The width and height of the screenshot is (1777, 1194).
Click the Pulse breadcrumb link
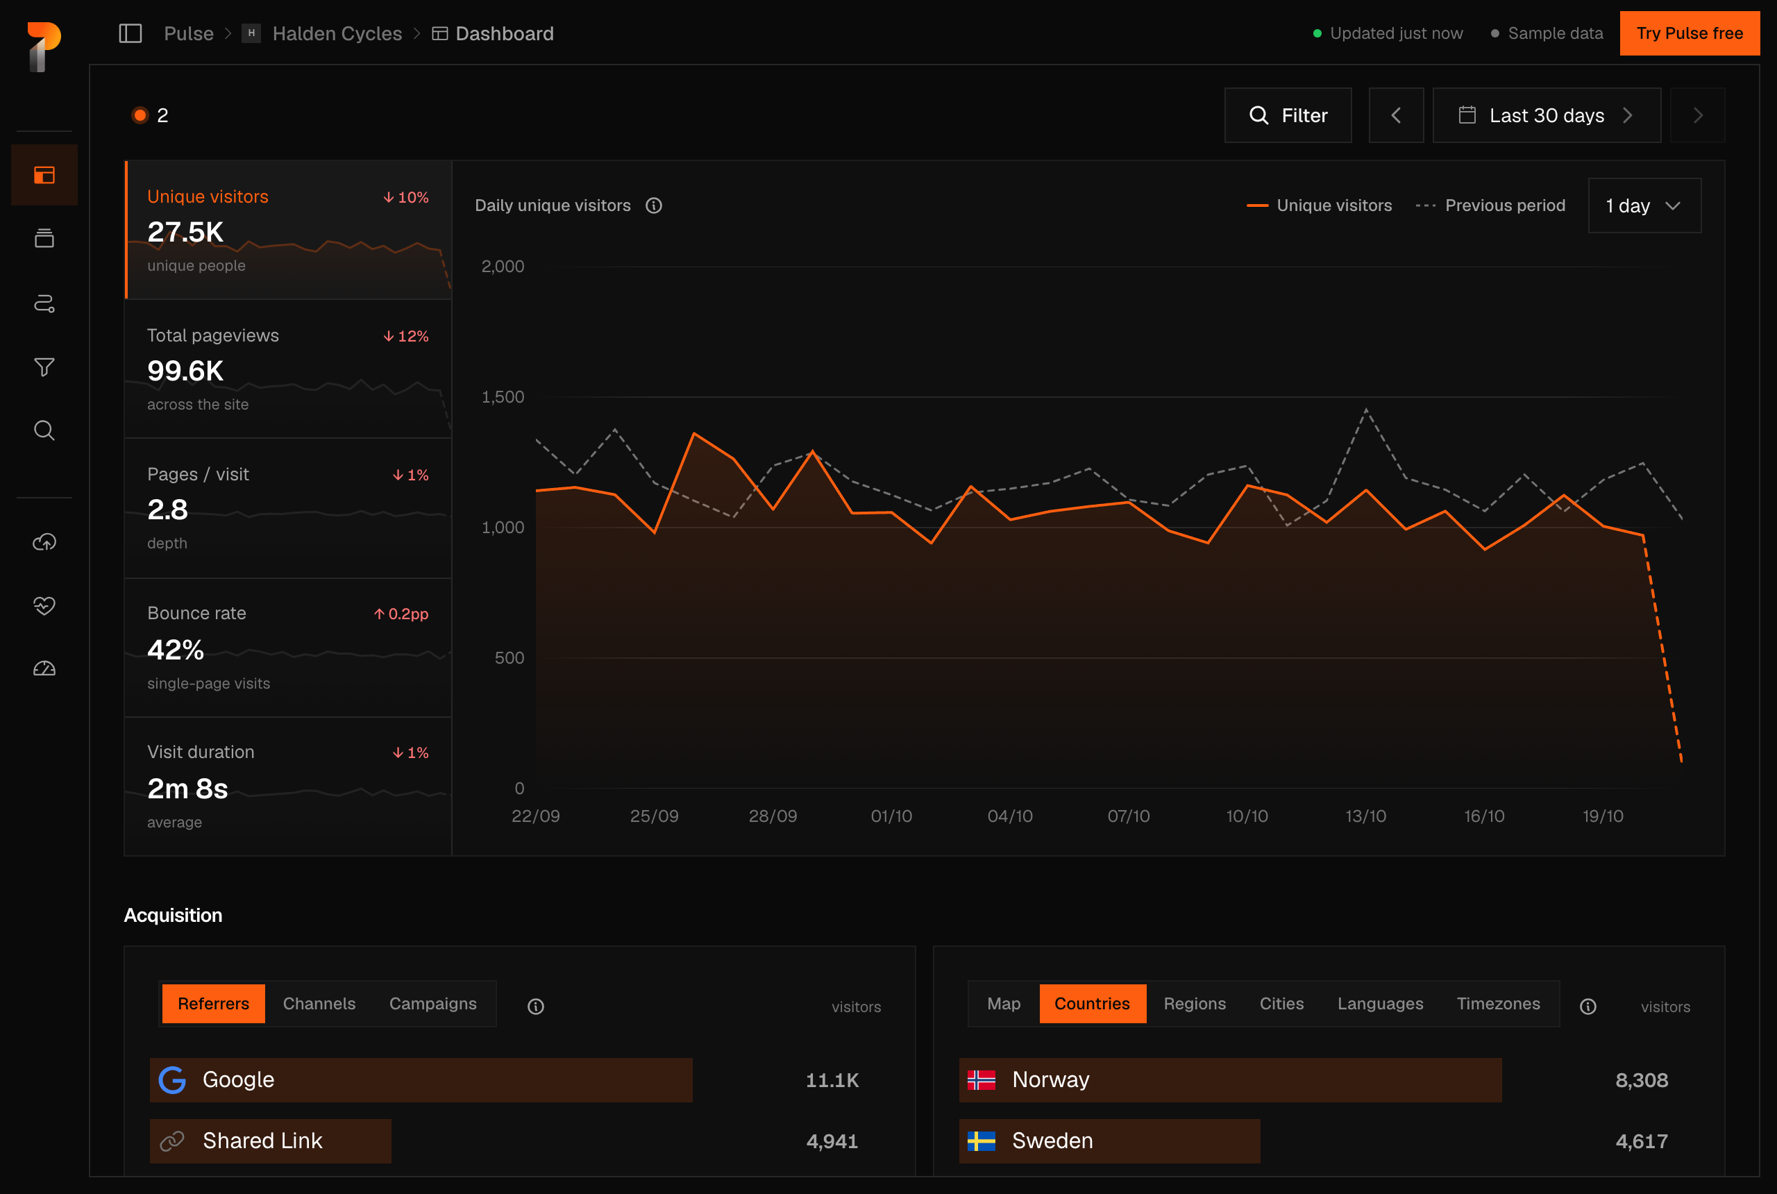pyautogui.click(x=189, y=33)
